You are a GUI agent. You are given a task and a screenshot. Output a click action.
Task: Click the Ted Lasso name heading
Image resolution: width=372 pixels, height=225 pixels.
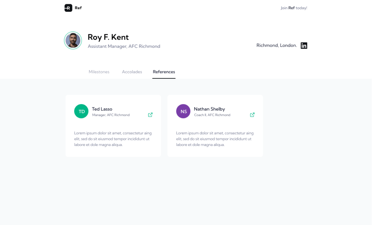(x=102, y=109)
